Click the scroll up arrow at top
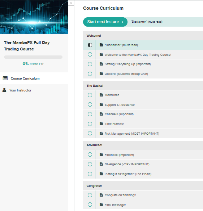 pyautogui.click(x=71, y=3)
